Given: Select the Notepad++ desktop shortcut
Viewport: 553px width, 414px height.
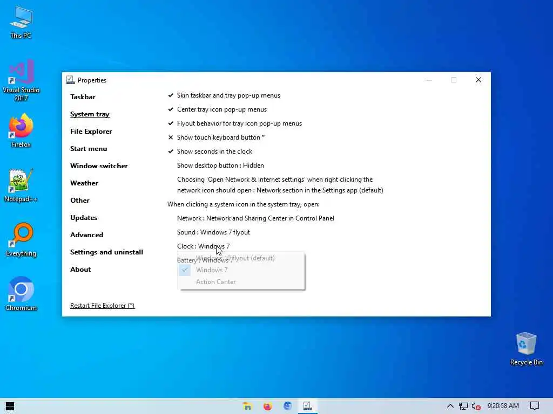Looking at the screenshot, I should [x=21, y=185].
